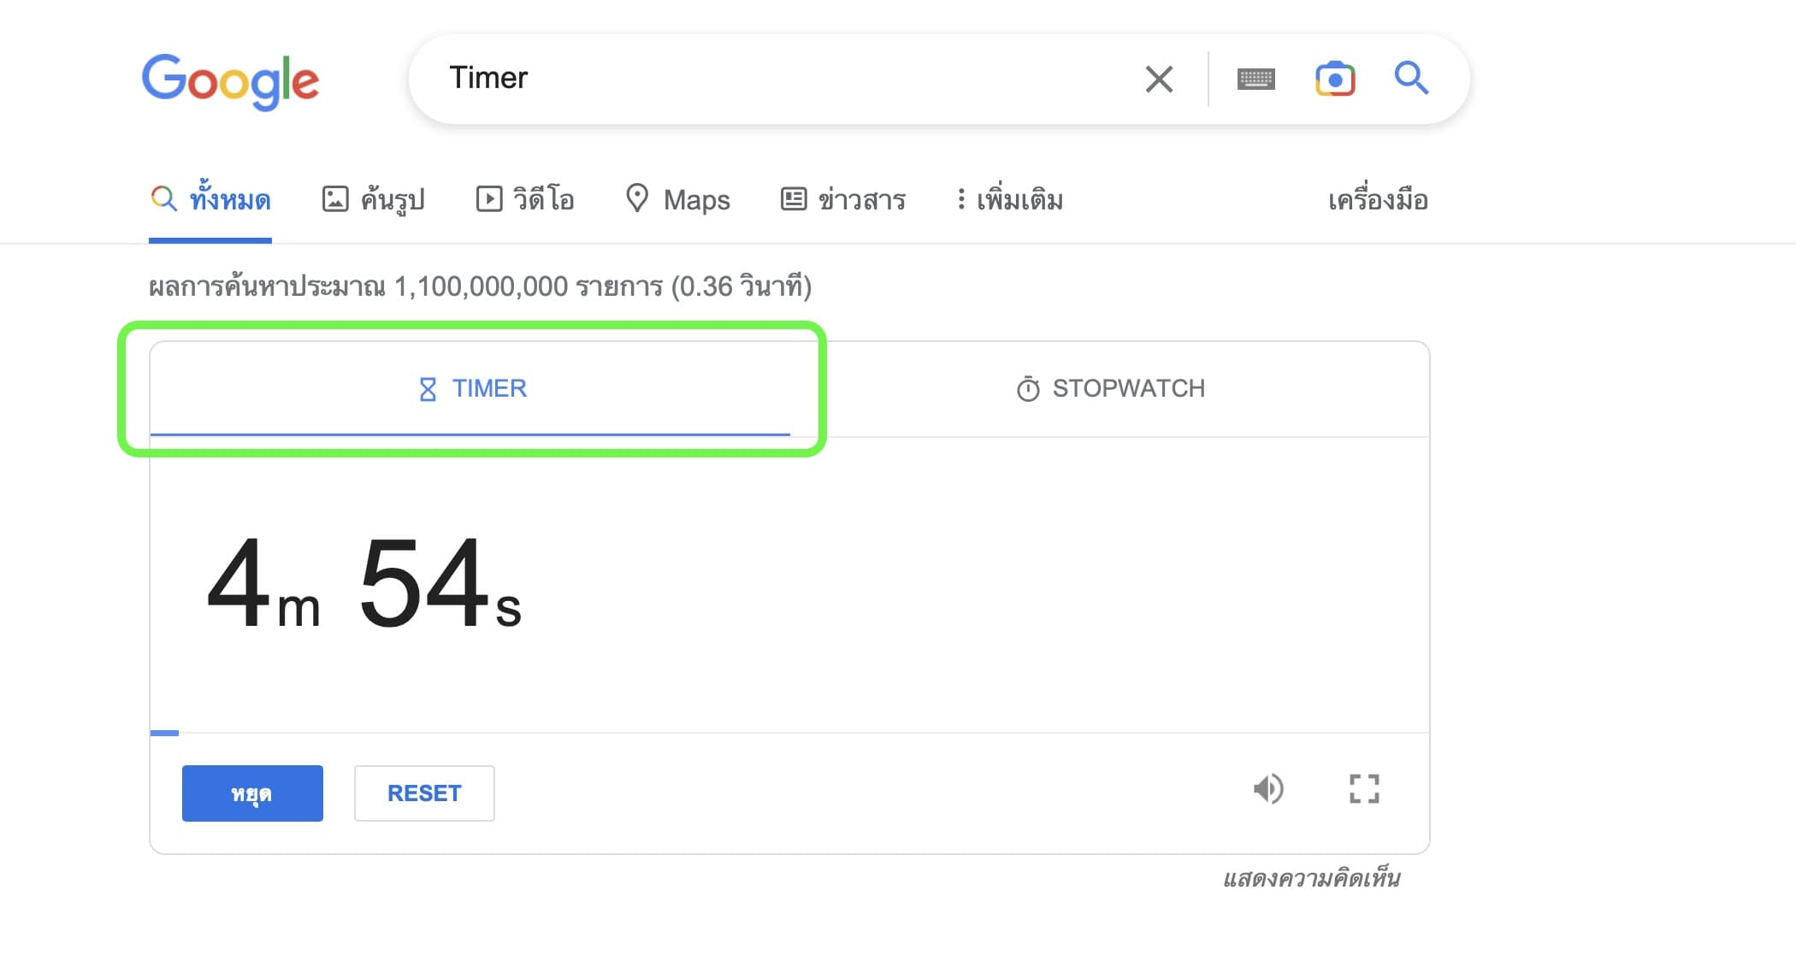Viewport: 1796px width, 973px height.
Task: Open the วิดีโอ videos tab
Action: coord(525,200)
